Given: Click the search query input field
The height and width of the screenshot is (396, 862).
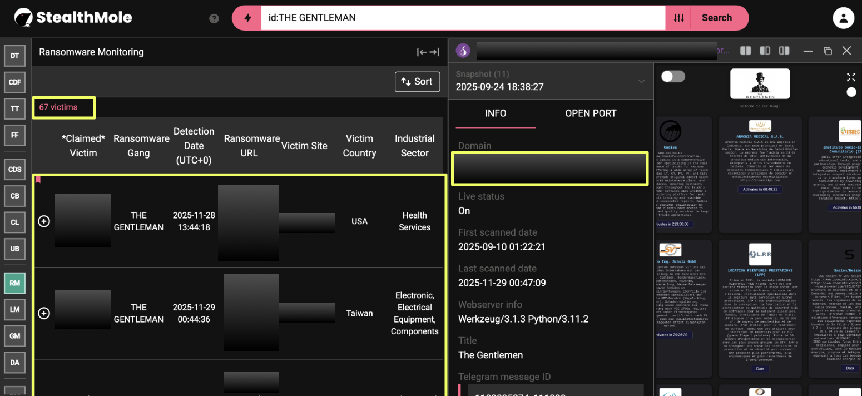Looking at the screenshot, I should 462,18.
